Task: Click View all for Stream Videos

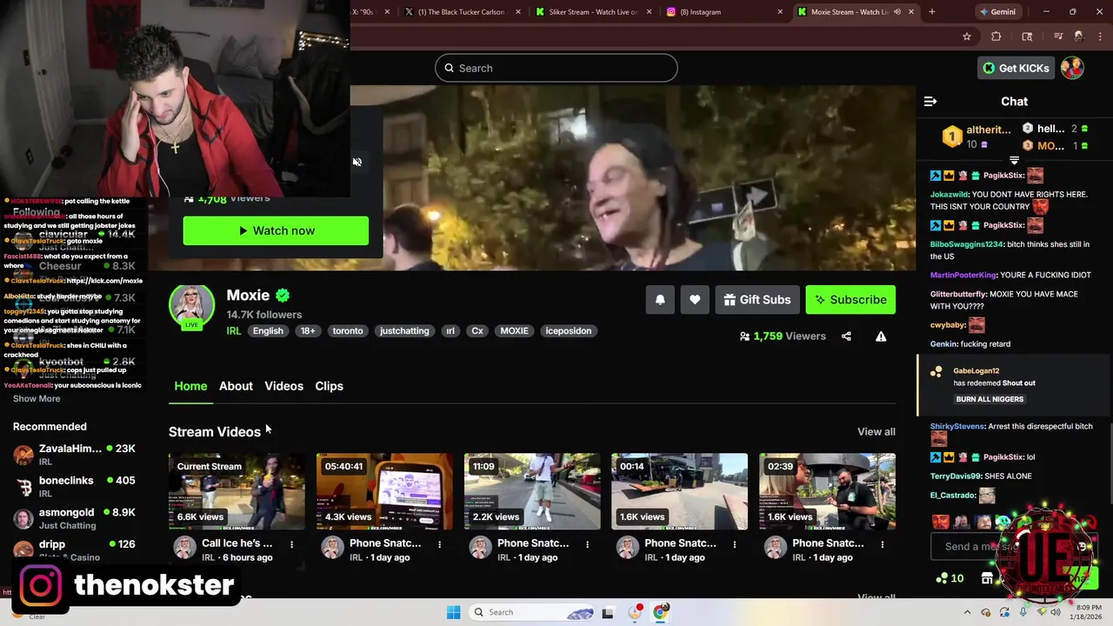Action: [x=876, y=432]
